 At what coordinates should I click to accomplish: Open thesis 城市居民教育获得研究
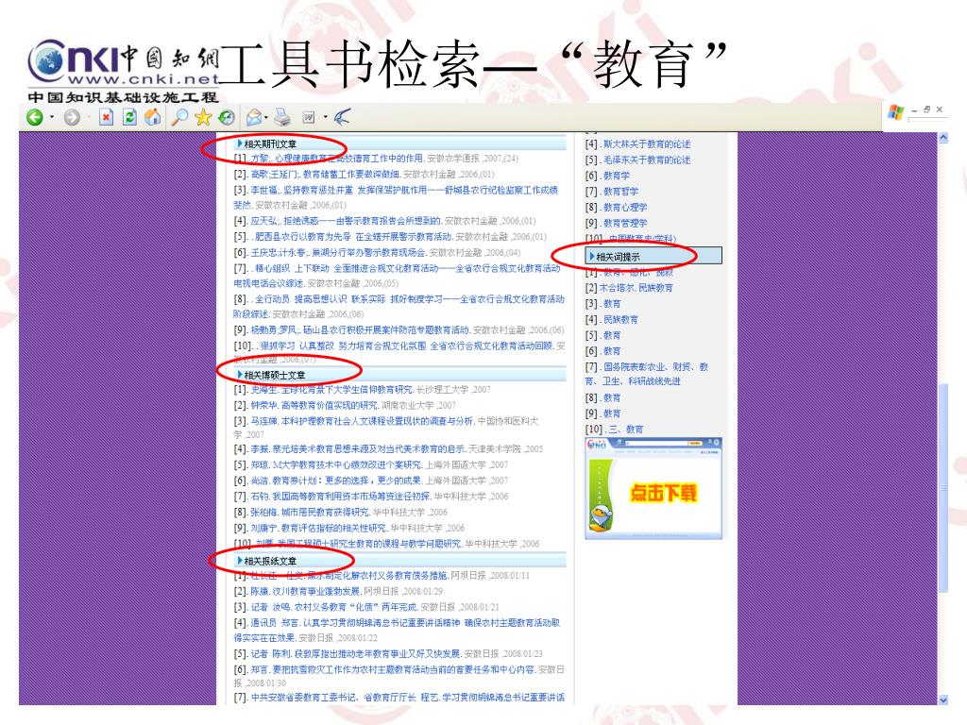pos(326,512)
